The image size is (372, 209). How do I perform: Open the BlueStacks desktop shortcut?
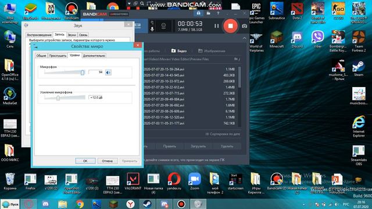coord(31,12)
